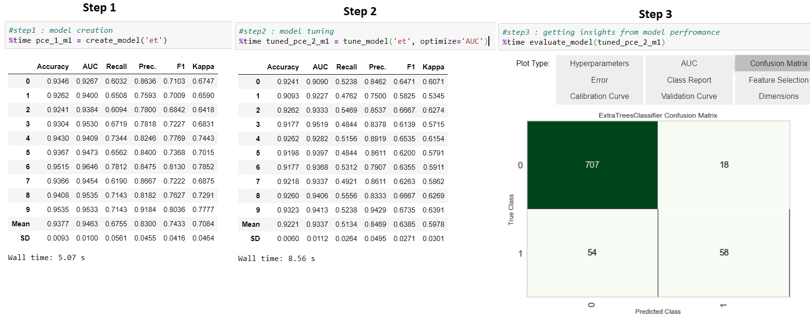Click the Kappa header in Step 2 table
Viewport: 810px width, 319px height.
pos(433,67)
